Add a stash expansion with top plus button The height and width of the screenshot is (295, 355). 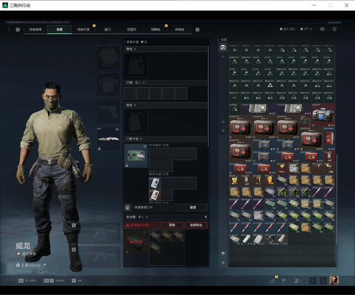pyautogui.click(x=223, y=57)
